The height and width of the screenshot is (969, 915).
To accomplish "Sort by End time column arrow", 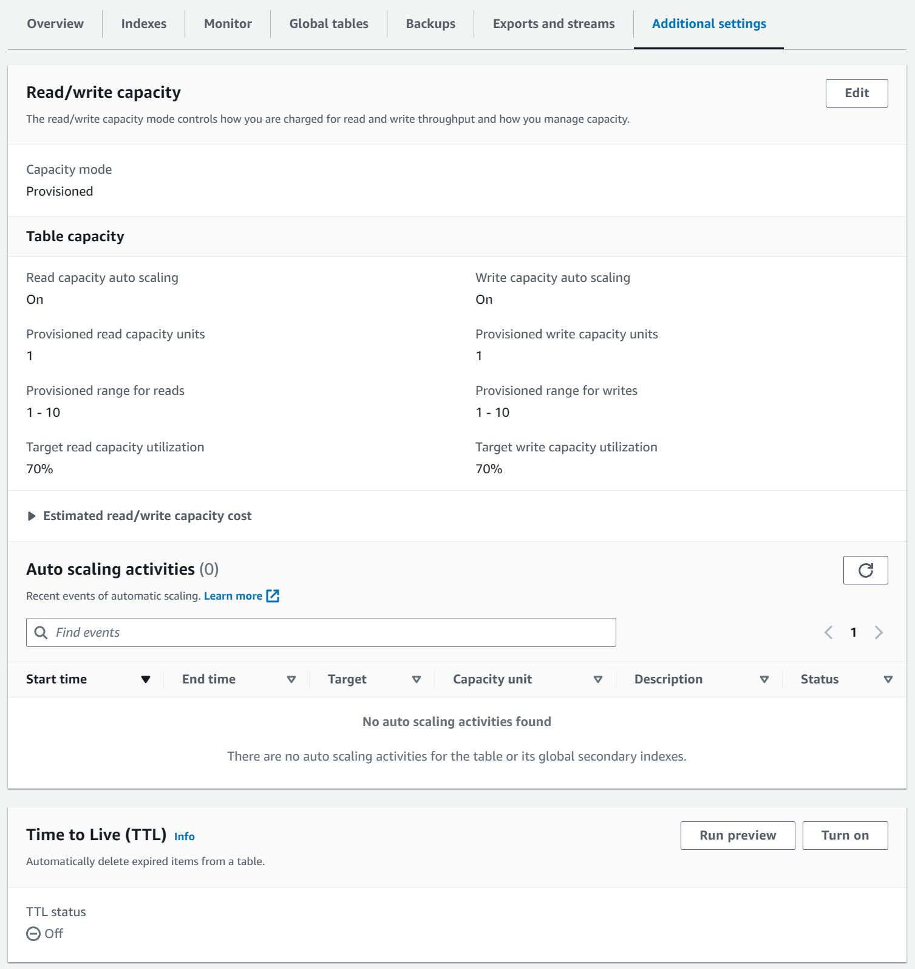I will [291, 679].
